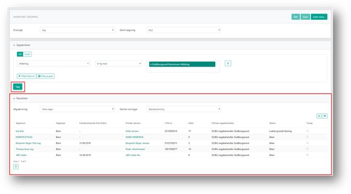The image size is (351, 194).
Task: Click the export icon below the results list
Action: 16,166
